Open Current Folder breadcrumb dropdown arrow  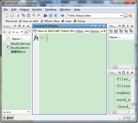[22, 32]
